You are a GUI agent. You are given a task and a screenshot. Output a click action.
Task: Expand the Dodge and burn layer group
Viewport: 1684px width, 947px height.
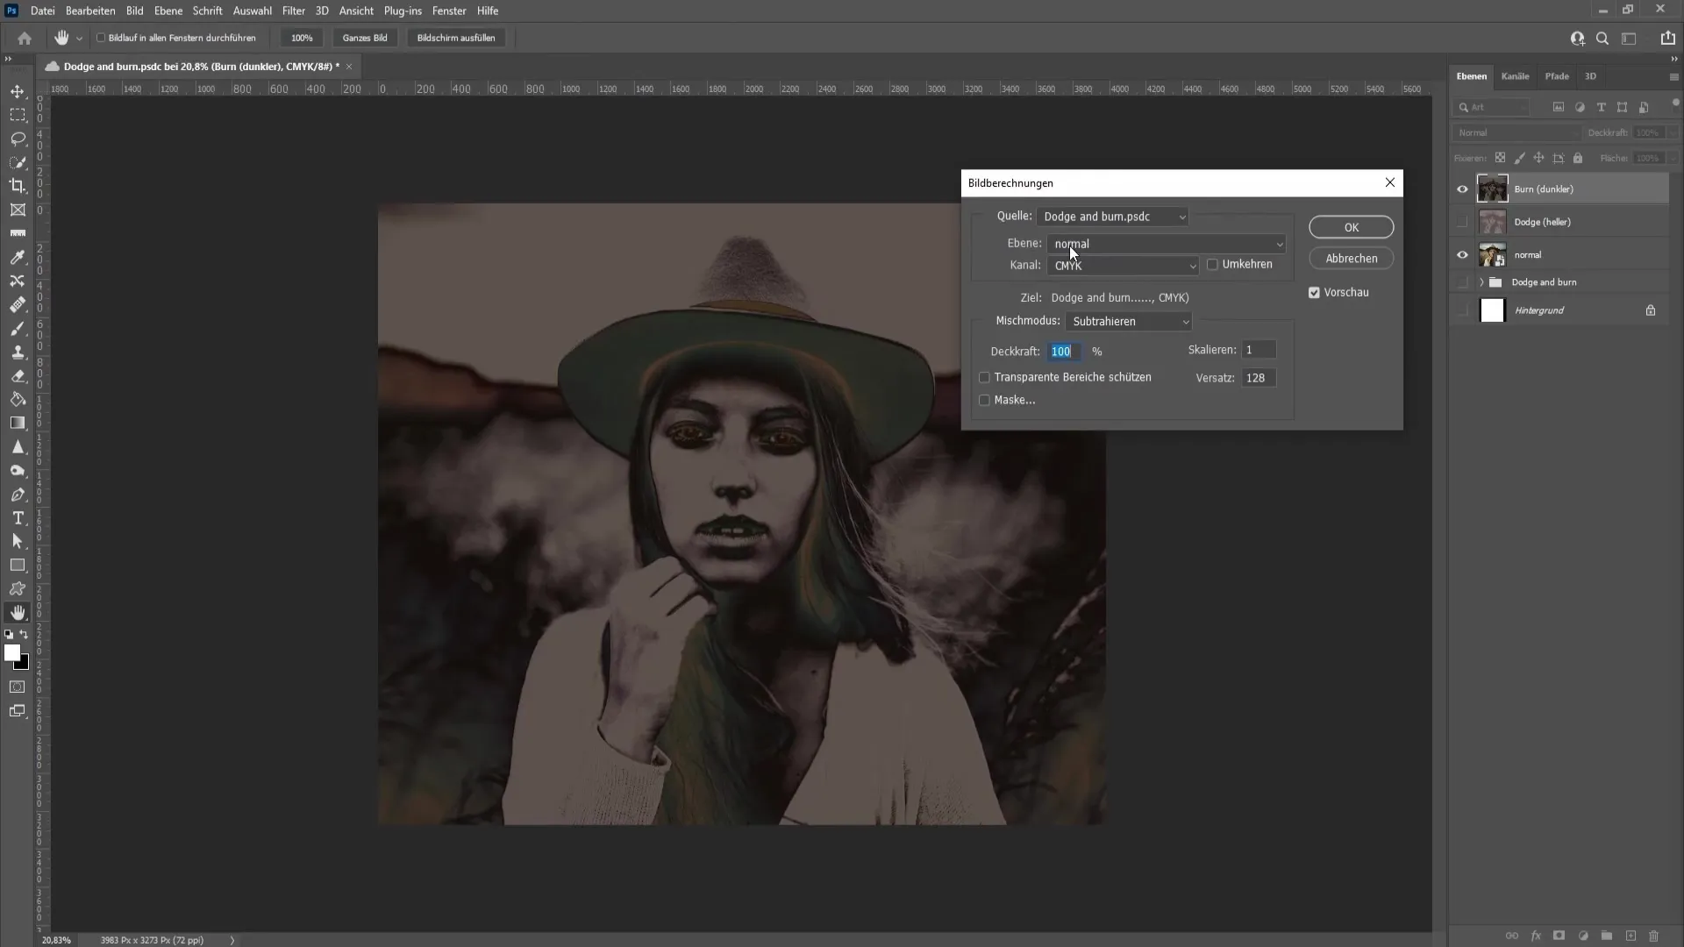click(1481, 282)
